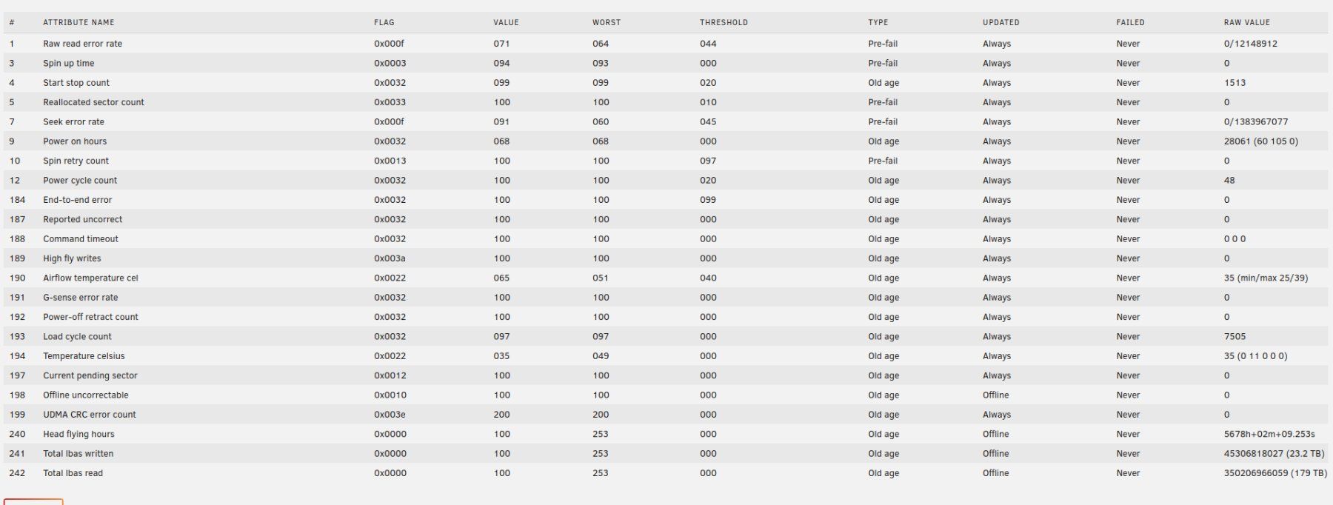Click the VALUE column header
1333x505 pixels.
pos(506,22)
